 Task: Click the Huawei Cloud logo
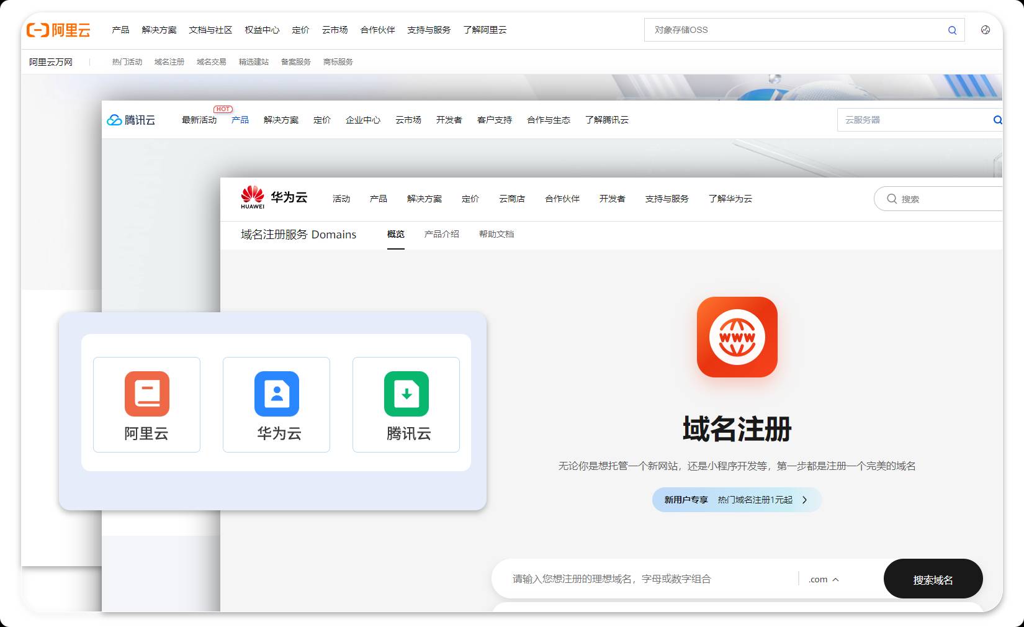click(274, 197)
